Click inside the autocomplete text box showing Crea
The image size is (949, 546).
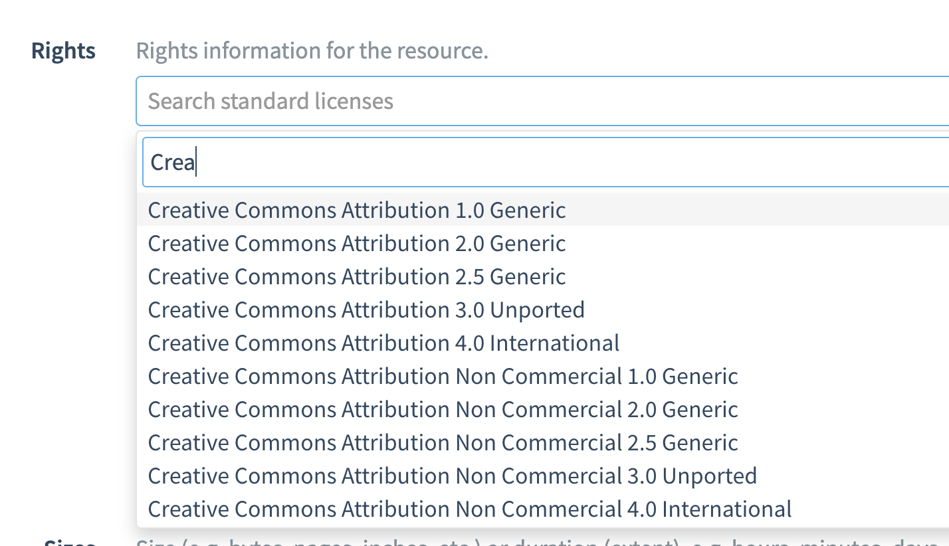[x=399, y=162]
